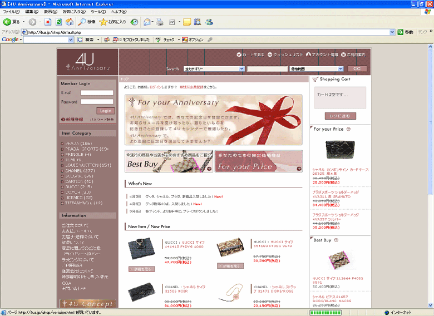Click the black Chanel card case image
The image size is (434, 316).
tap(340, 150)
